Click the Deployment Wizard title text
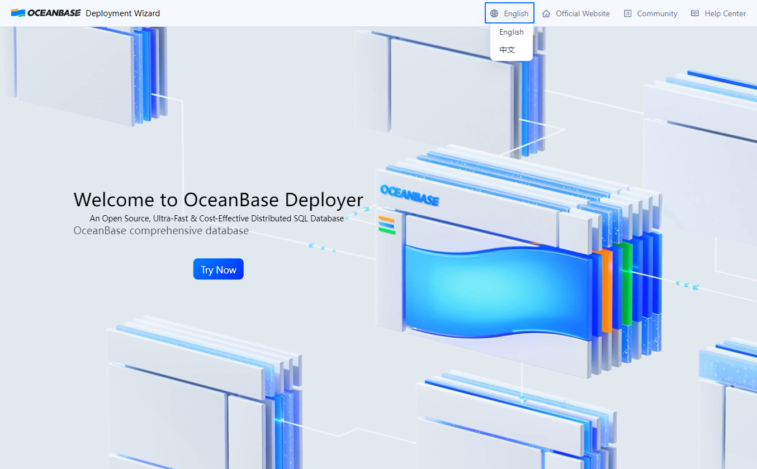 122,13
